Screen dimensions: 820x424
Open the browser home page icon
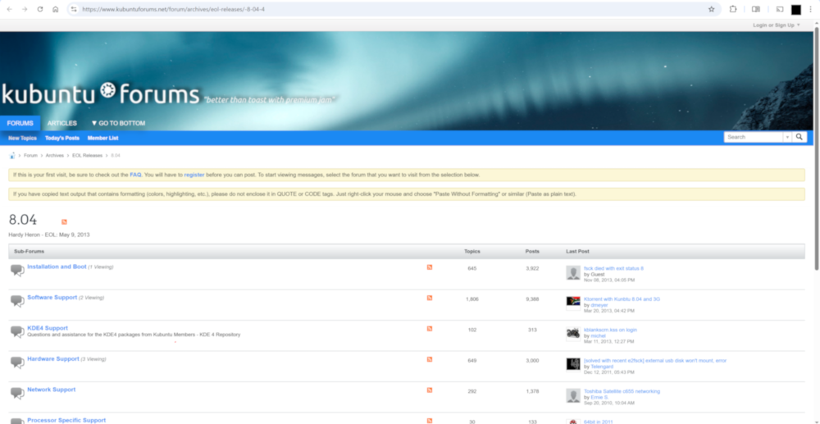click(x=56, y=9)
